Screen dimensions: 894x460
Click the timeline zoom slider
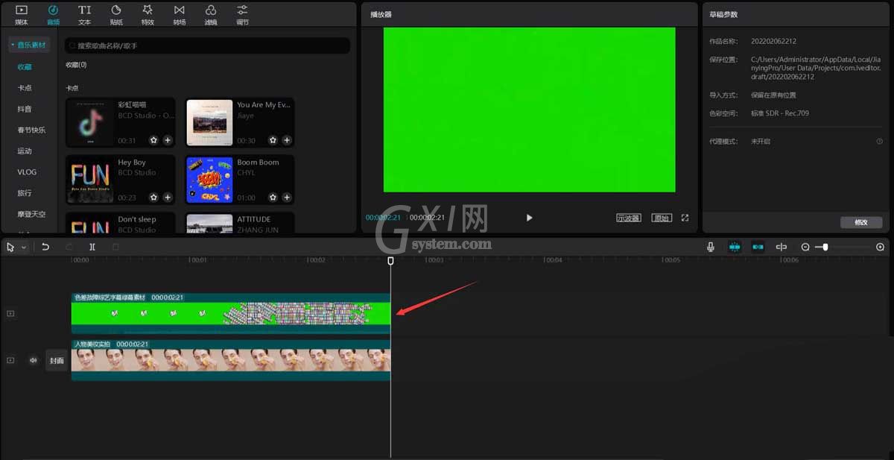(842, 247)
